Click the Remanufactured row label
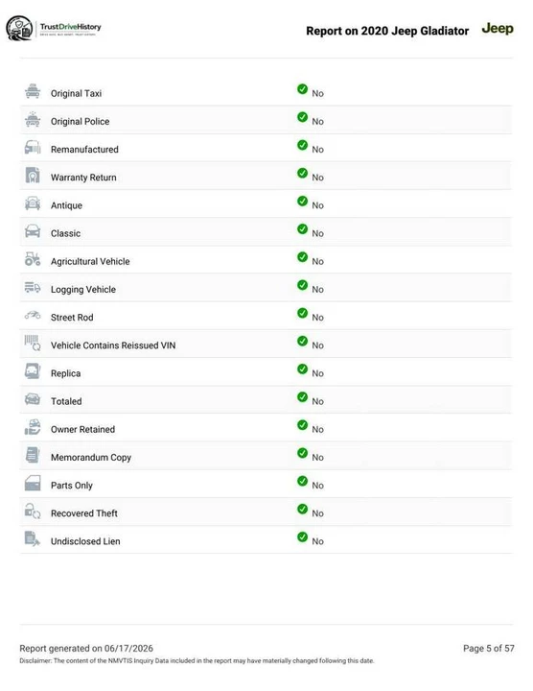The image size is (533, 691). [x=84, y=150]
